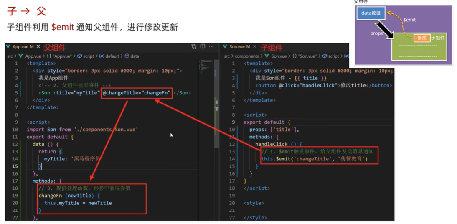The width and height of the screenshot is (457, 224).
Task: Click the split editor right icon
Action: click(203, 46)
